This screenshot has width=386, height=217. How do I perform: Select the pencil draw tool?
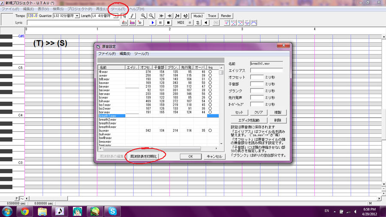(132, 16)
